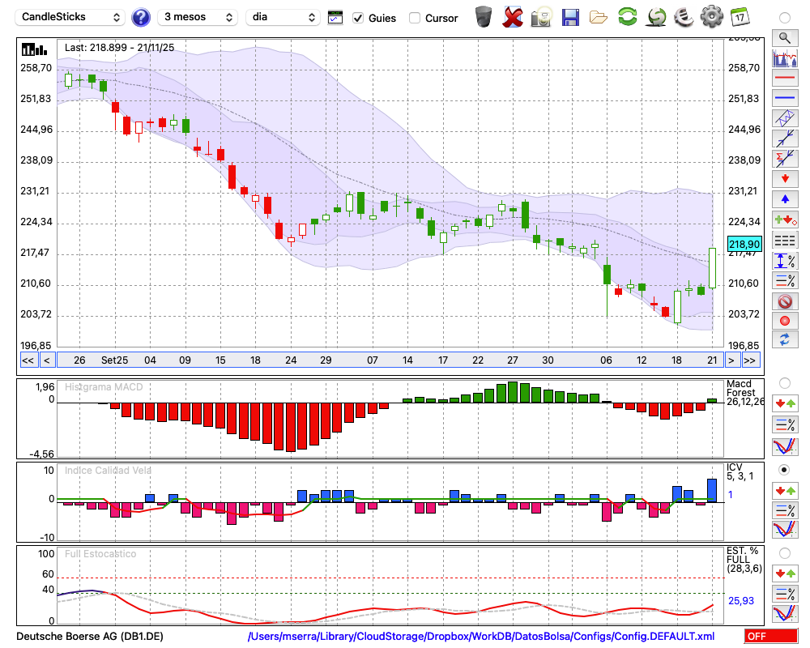Open the CandleSticks chart type dropdown
The width and height of the screenshot is (810, 648).
(71, 17)
